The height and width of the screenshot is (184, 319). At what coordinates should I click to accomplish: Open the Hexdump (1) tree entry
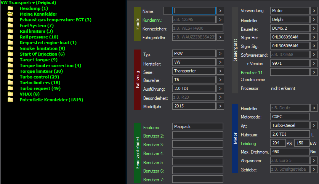pyautogui.click(x=34, y=8)
